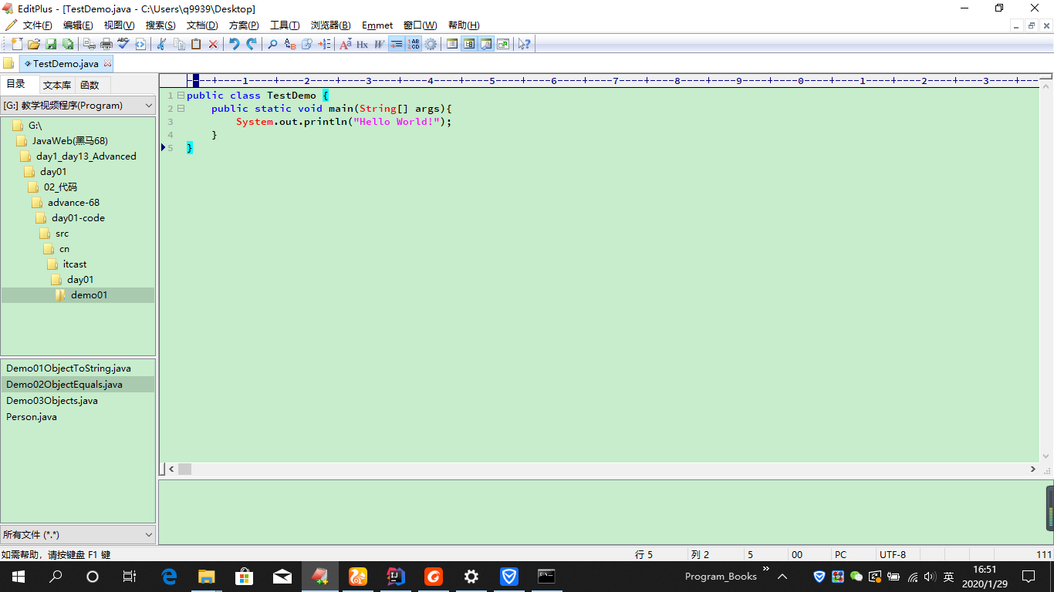Open preferences with the gear icon
Image resolution: width=1054 pixels, height=592 pixels.
tap(431, 44)
